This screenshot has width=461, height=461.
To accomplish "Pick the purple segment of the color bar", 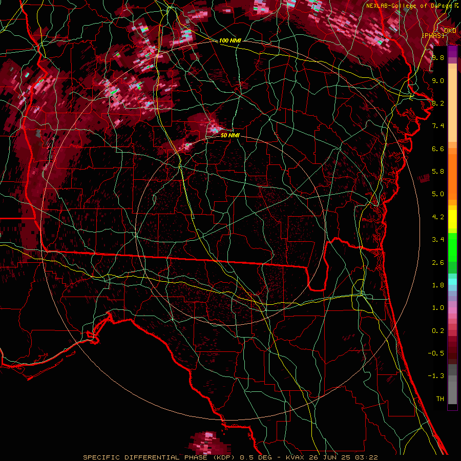I will [x=452, y=52].
